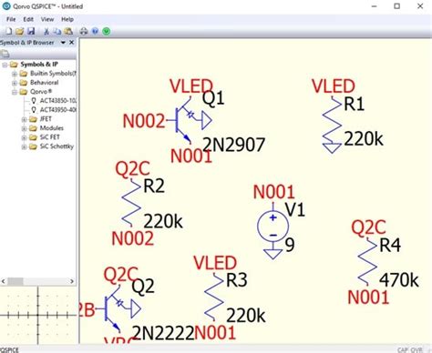Screen dimensions: 432x353
Task: Copy selection using the Copy toolbar icon
Action: [x=57, y=31]
